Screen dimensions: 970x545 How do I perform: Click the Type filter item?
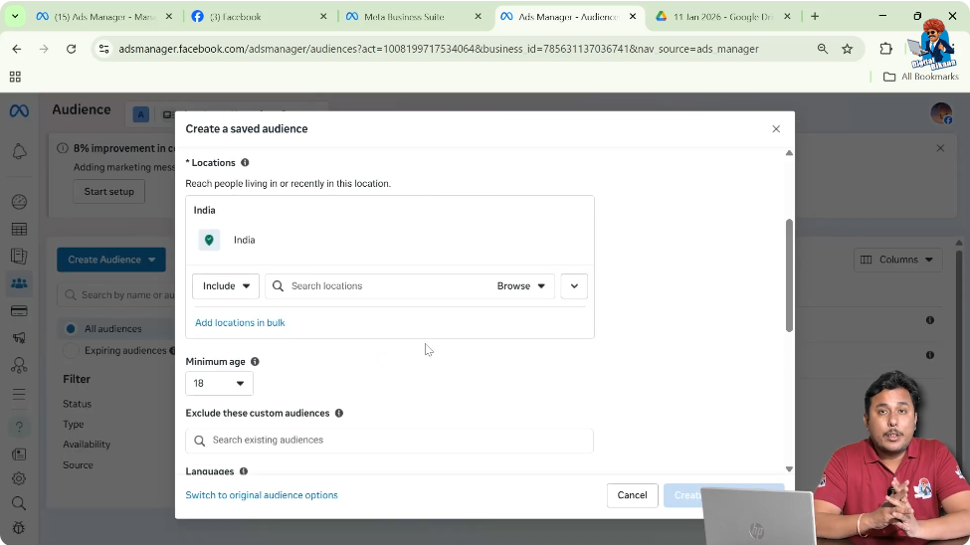click(73, 424)
